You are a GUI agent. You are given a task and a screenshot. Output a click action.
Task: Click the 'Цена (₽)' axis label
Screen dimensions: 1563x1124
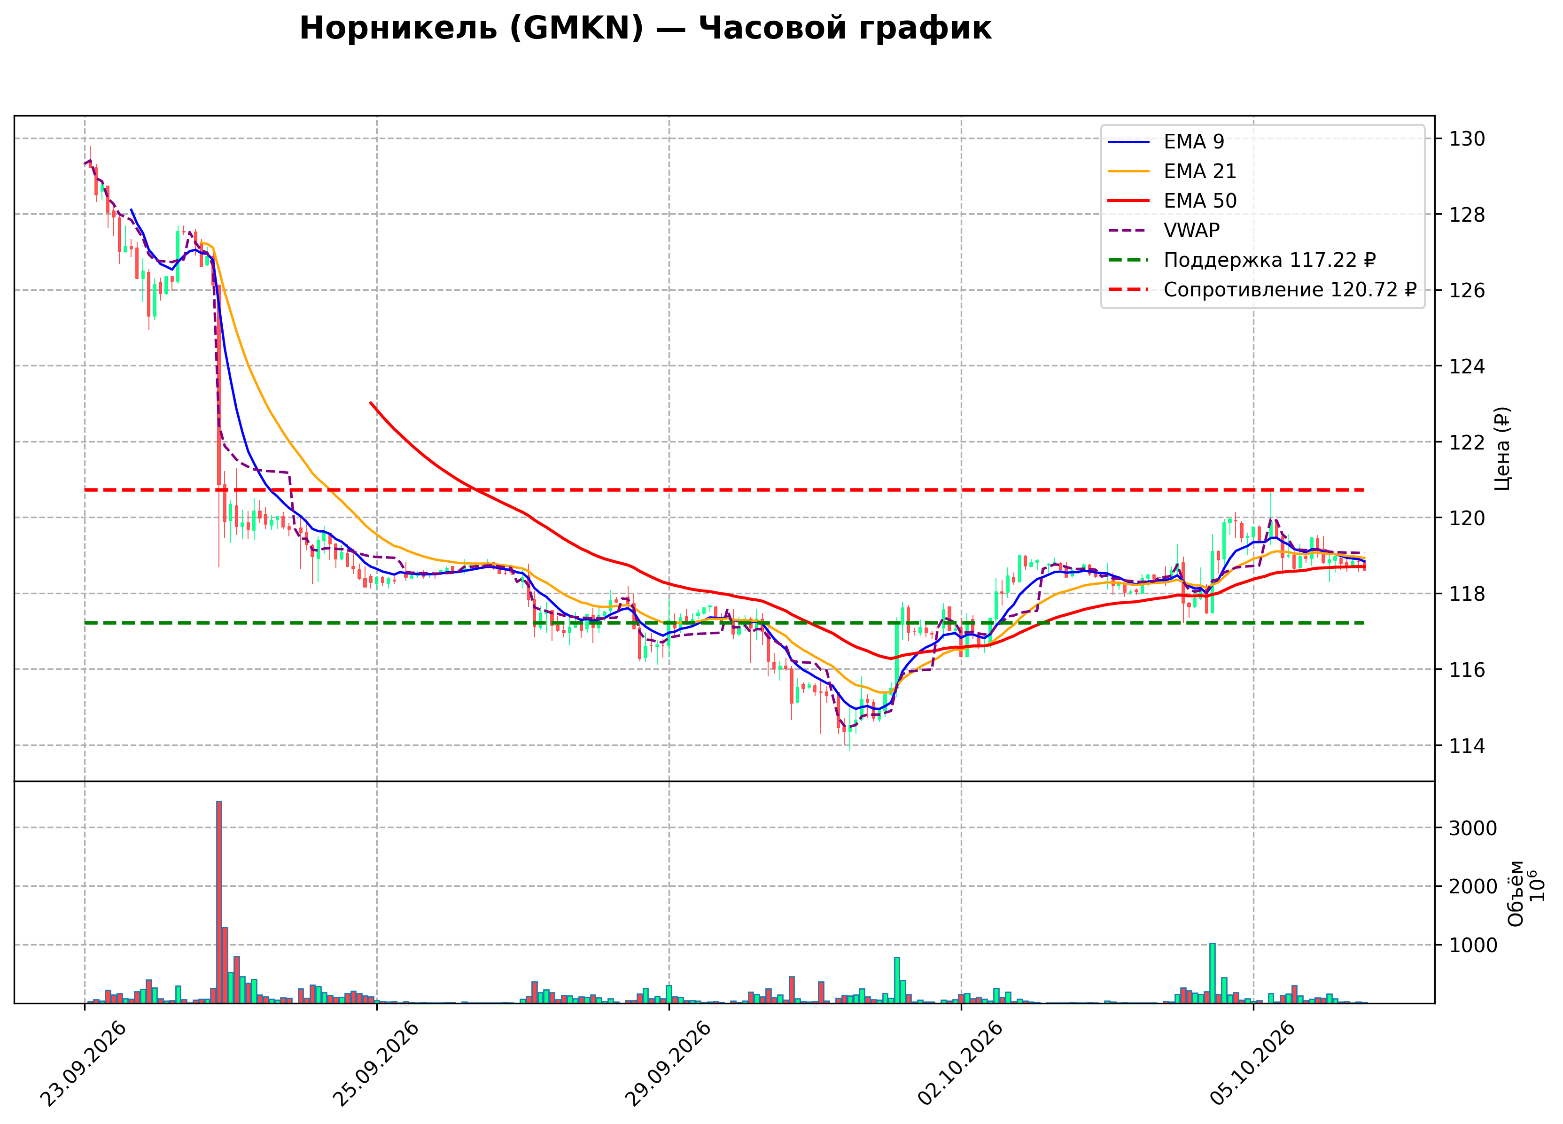click(1502, 449)
